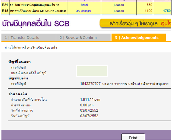Click the วันที่หักบัญชี label
174x140 pixels.
point(20,116)
